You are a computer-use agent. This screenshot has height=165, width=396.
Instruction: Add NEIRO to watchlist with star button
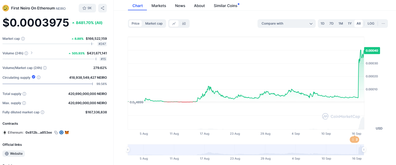coord(87,8)
